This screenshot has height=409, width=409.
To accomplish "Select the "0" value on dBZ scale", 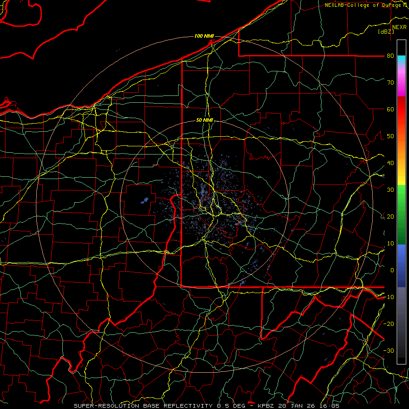I will point(392,270).
